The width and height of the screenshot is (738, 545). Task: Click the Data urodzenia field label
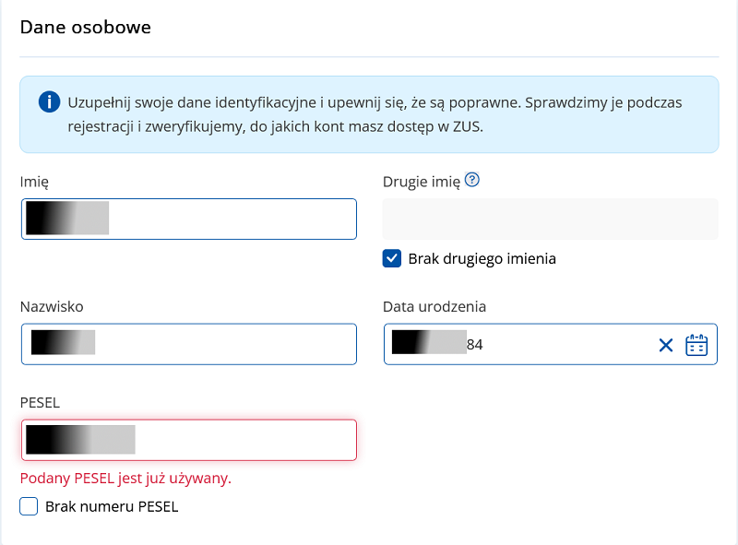(x=434, y=307)
